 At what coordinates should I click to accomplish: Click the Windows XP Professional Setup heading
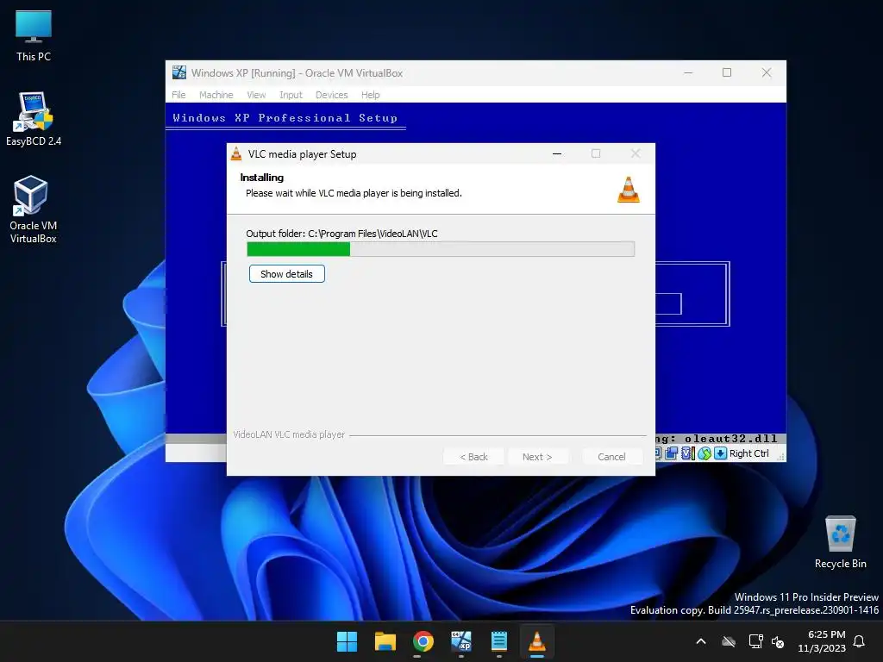285,118
